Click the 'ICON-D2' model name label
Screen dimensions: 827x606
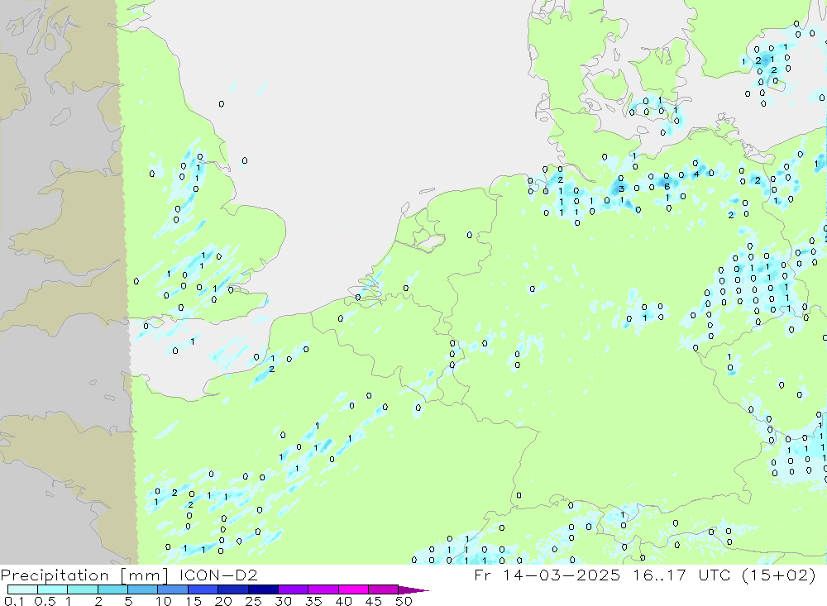coord(219,575)
